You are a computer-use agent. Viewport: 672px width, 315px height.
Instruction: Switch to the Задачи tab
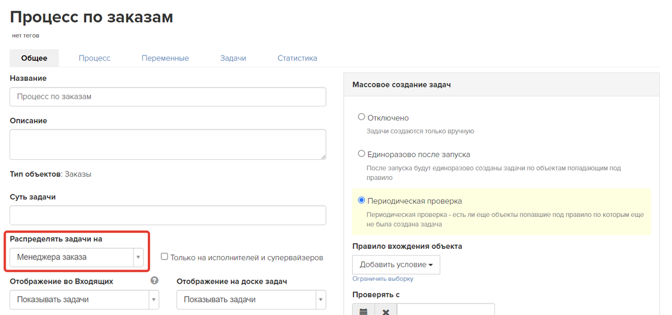point(233,58)
